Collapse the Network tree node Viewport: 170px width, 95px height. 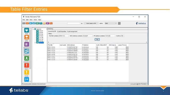[33, 29]
